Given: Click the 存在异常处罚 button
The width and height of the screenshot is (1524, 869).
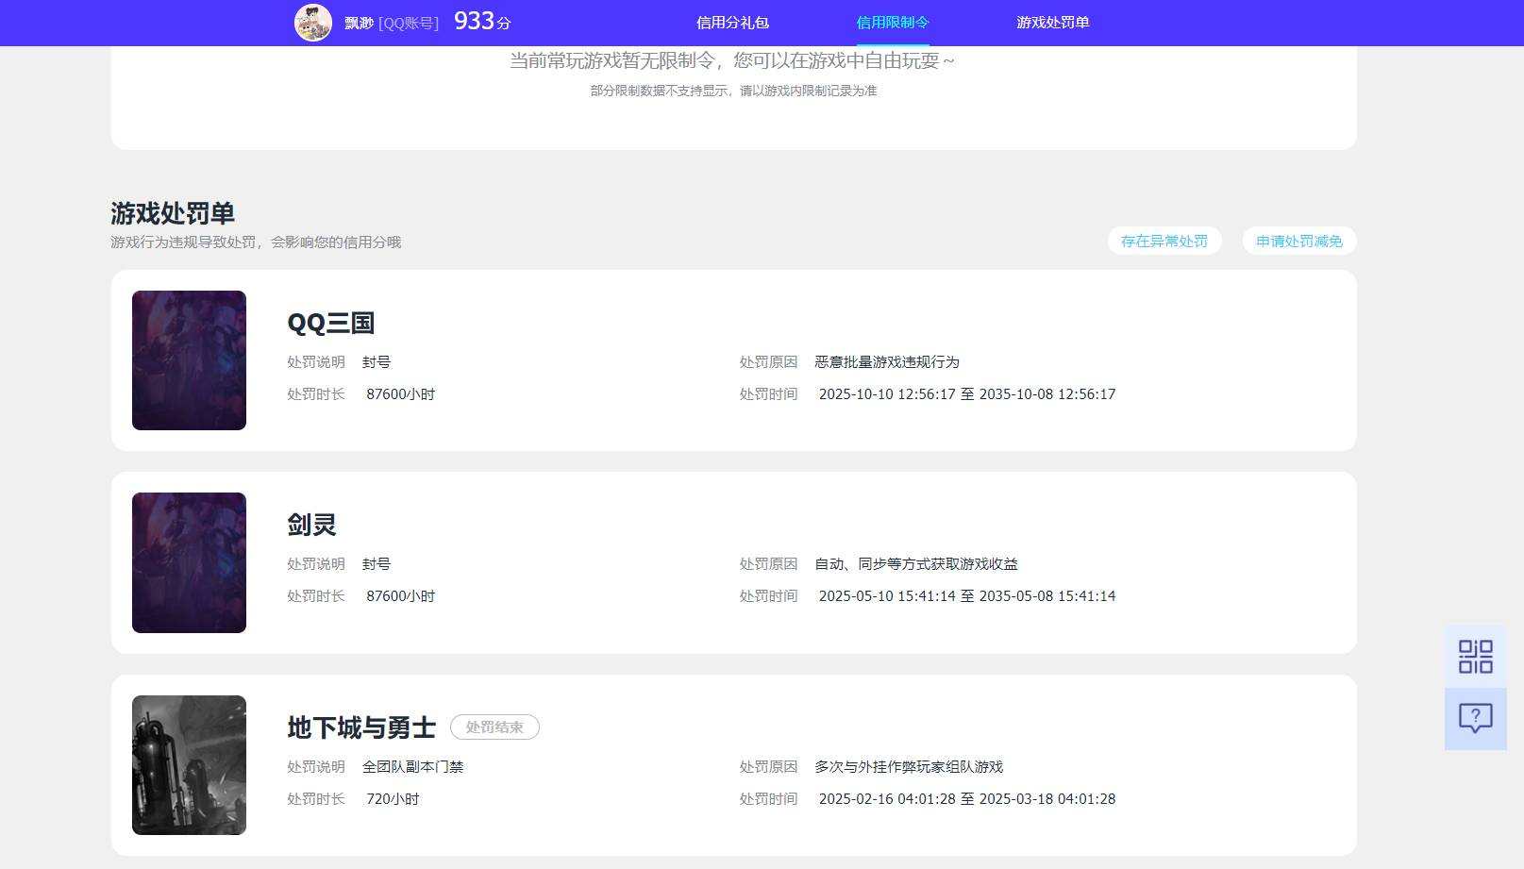Looking at the screenshot, I should point(1164,241).
